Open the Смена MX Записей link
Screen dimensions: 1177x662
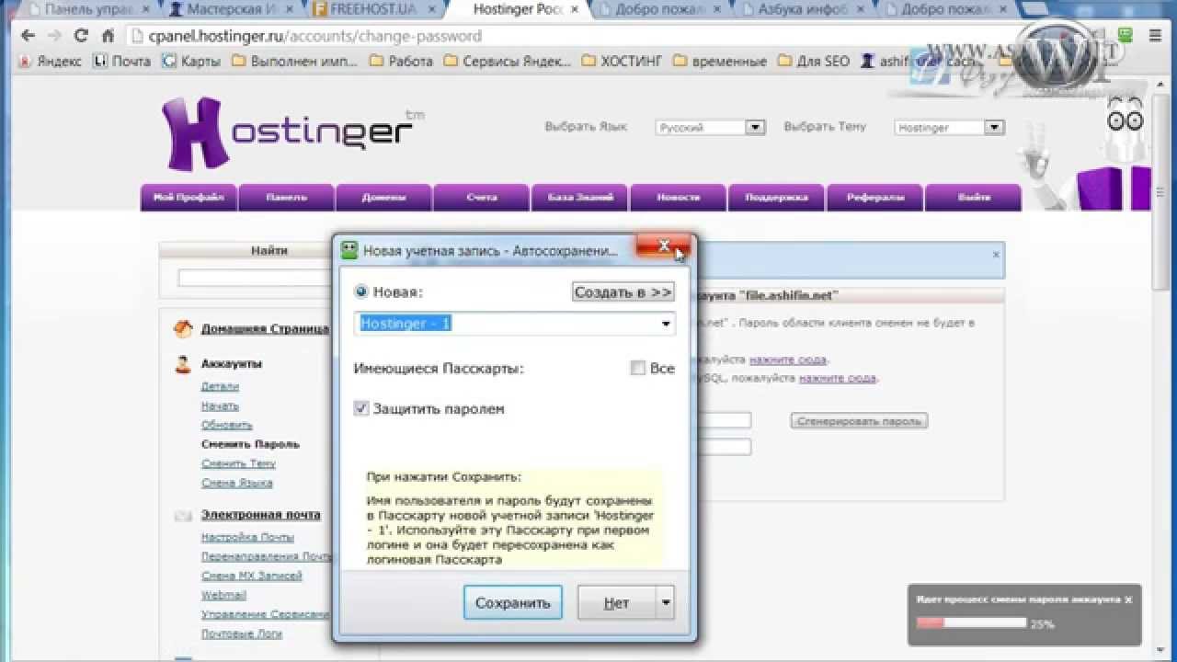tap(252, 576)
